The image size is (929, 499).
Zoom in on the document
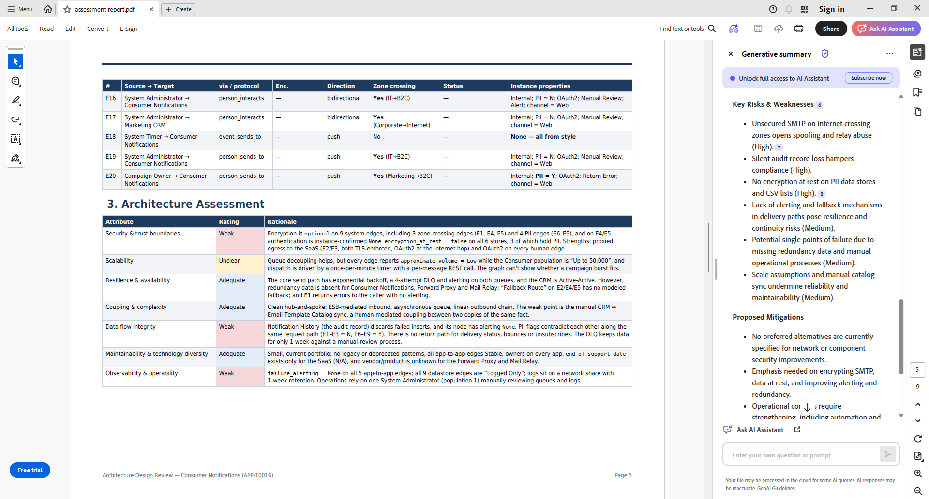pyautogui.click(x=917, y=474)
